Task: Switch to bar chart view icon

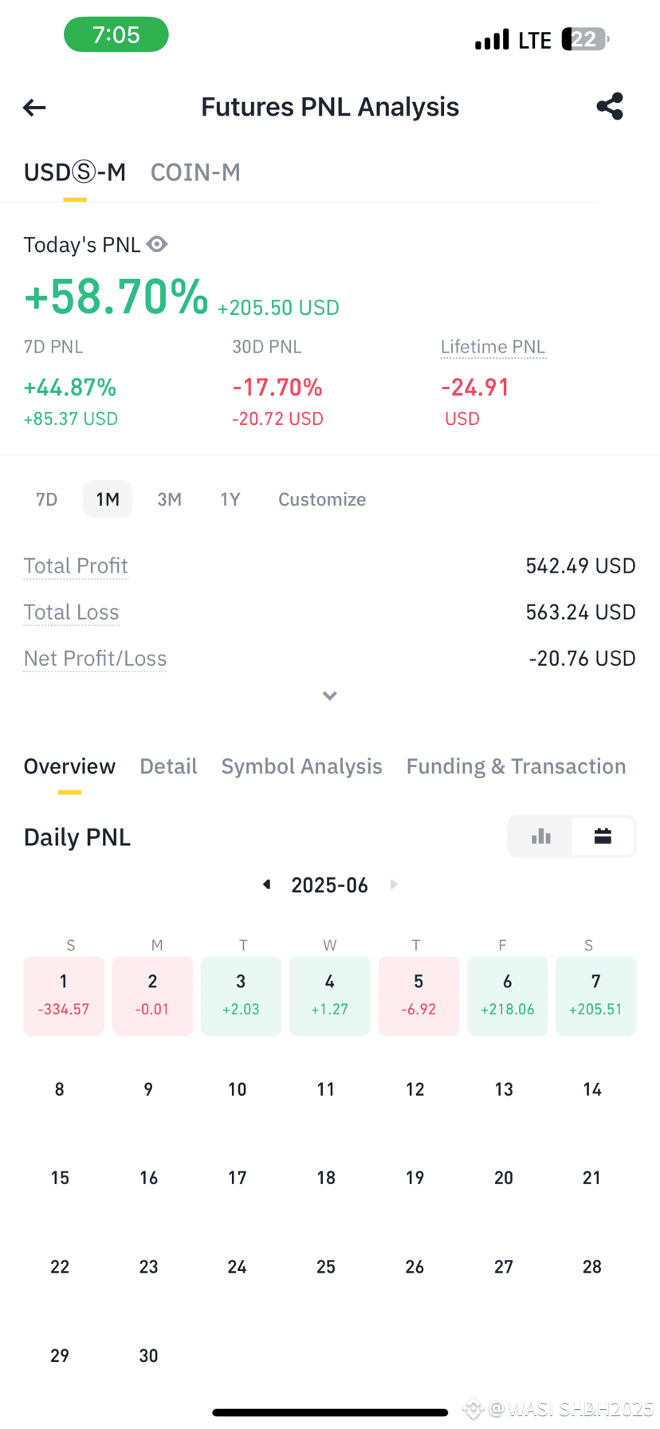Action: coord(541,836)
